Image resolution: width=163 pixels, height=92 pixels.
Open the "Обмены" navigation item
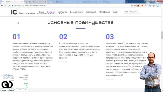coord(51,12)
